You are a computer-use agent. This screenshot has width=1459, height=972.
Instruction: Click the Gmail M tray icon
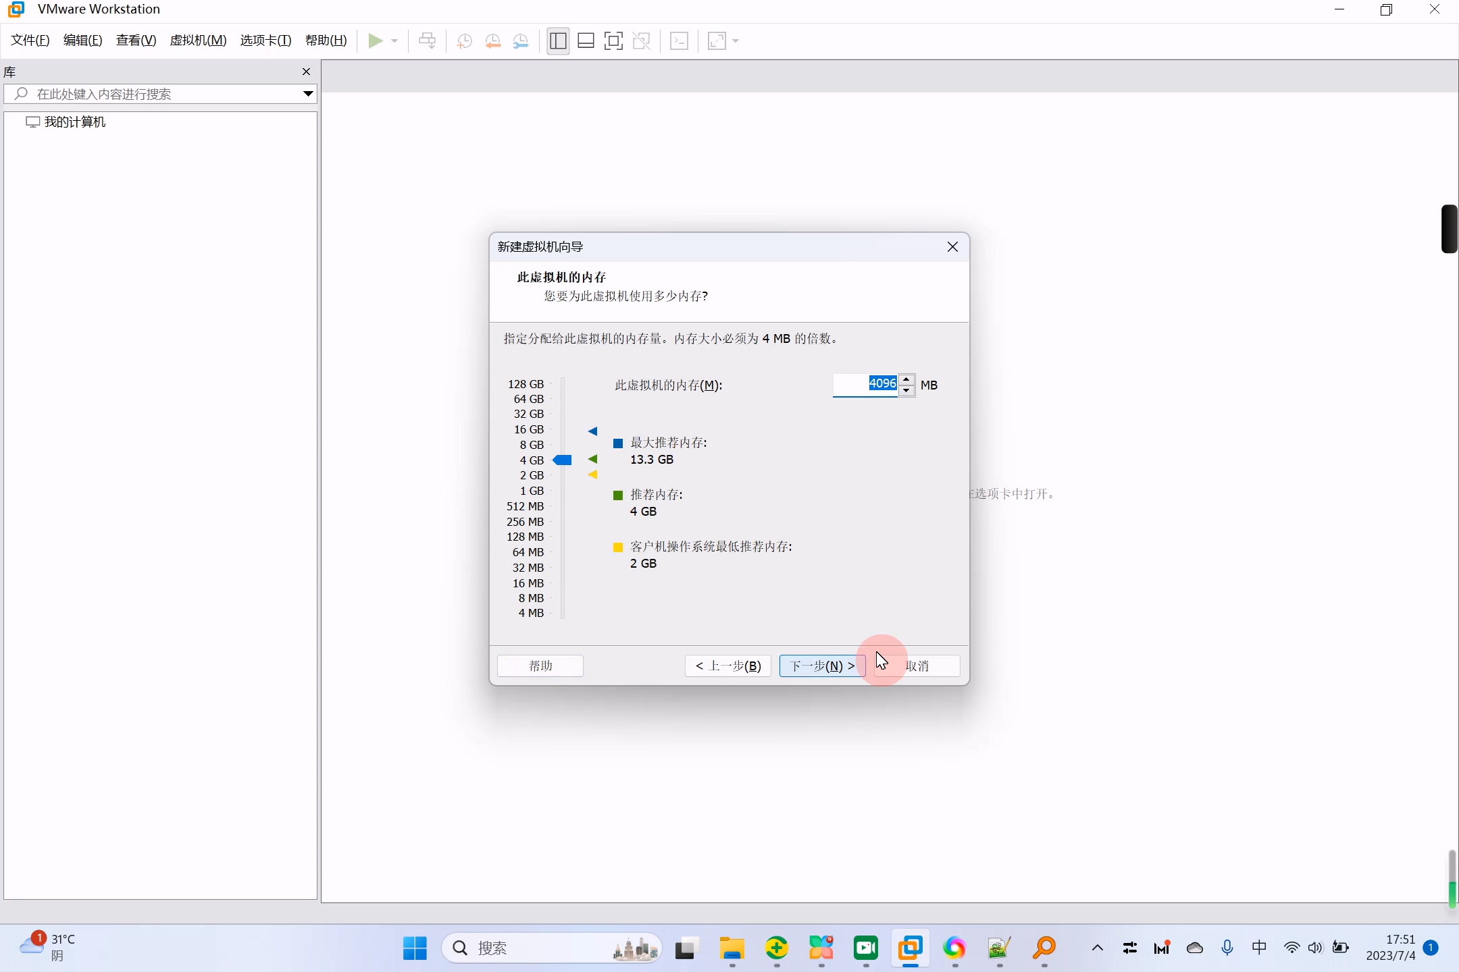pos(1162,948)
